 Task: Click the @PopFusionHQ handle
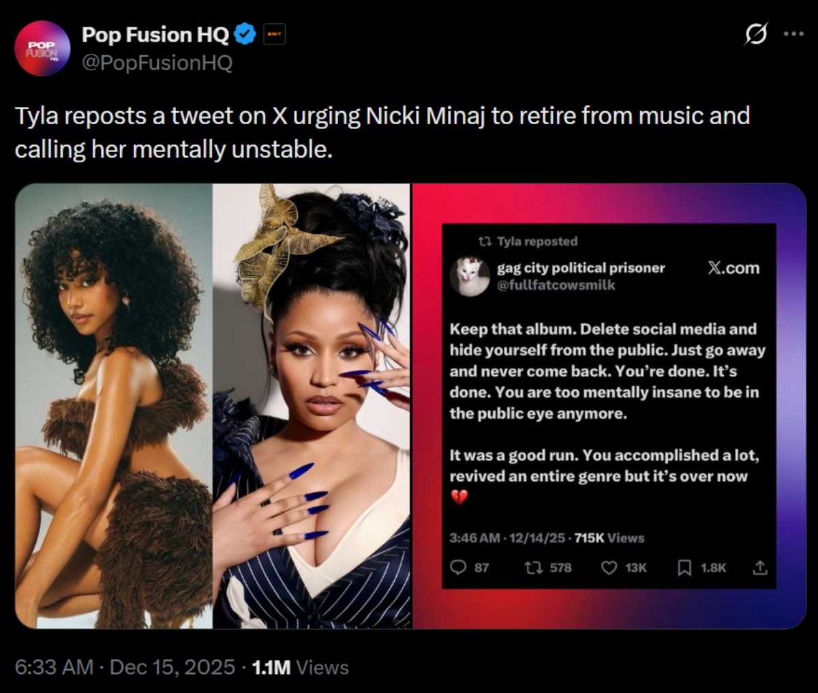[x=155, y=63]
